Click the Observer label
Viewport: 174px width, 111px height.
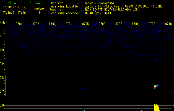pos(56,3)
